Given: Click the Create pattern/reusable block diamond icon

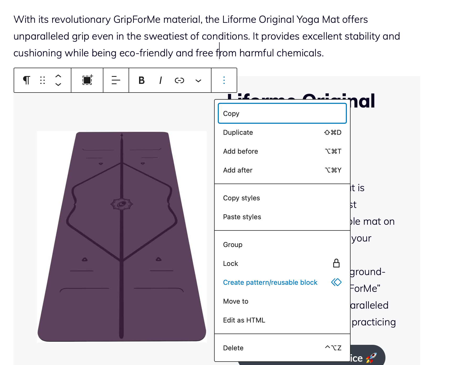Looking at the screenshot, I should tap(336, 282).
